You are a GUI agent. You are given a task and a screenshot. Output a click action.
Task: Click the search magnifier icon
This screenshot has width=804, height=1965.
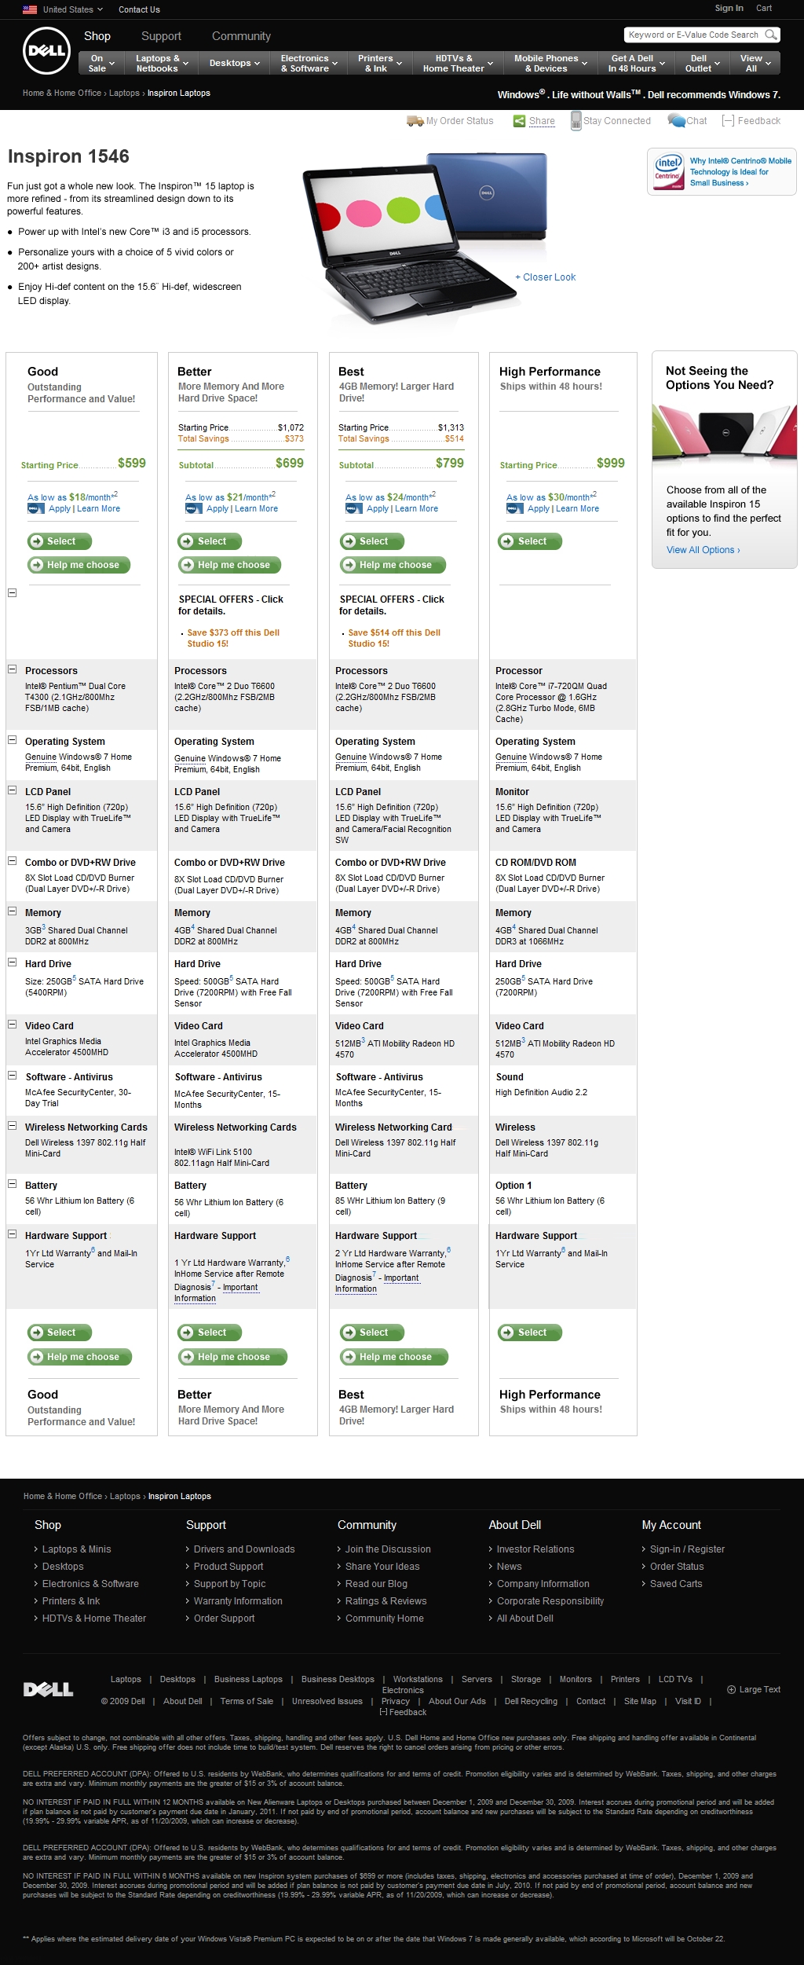click(x=771, y=35)
